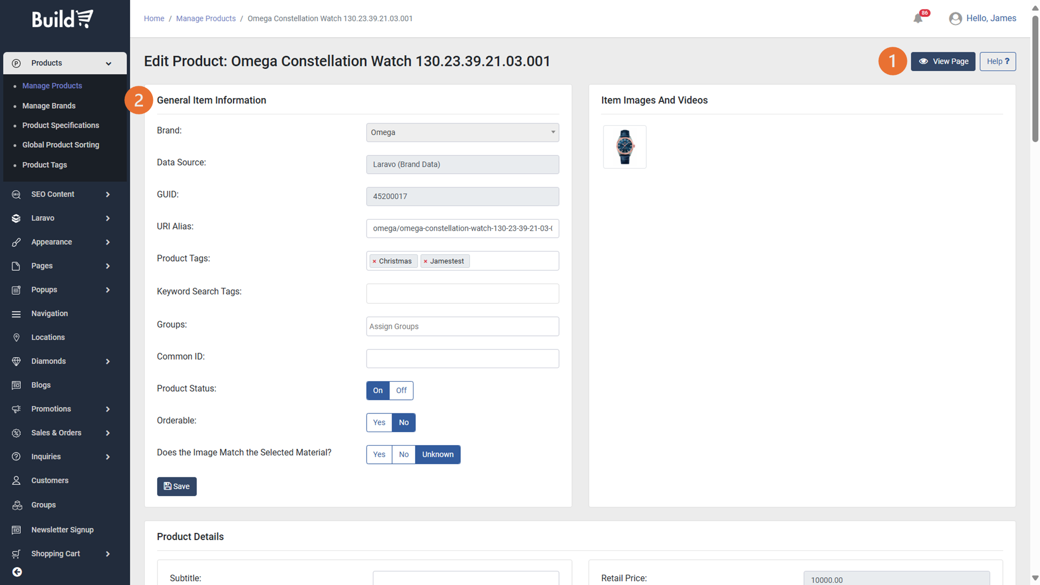The height and width of the screenshot is (585, 1040).
Task: Click the Blogs icon in sidebar
Action: [16, 385]
